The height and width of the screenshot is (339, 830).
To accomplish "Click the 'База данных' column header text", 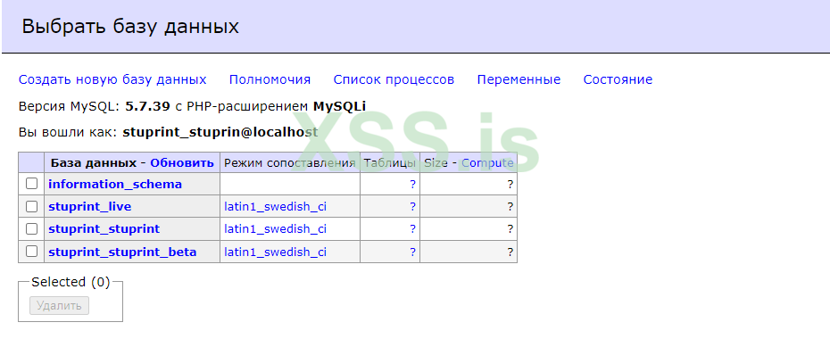I will click(x=93, y=163).
